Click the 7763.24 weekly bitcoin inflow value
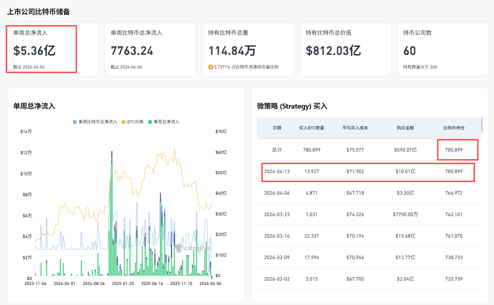The height and width of the screenshot is (305, 494). click(132, 51)
